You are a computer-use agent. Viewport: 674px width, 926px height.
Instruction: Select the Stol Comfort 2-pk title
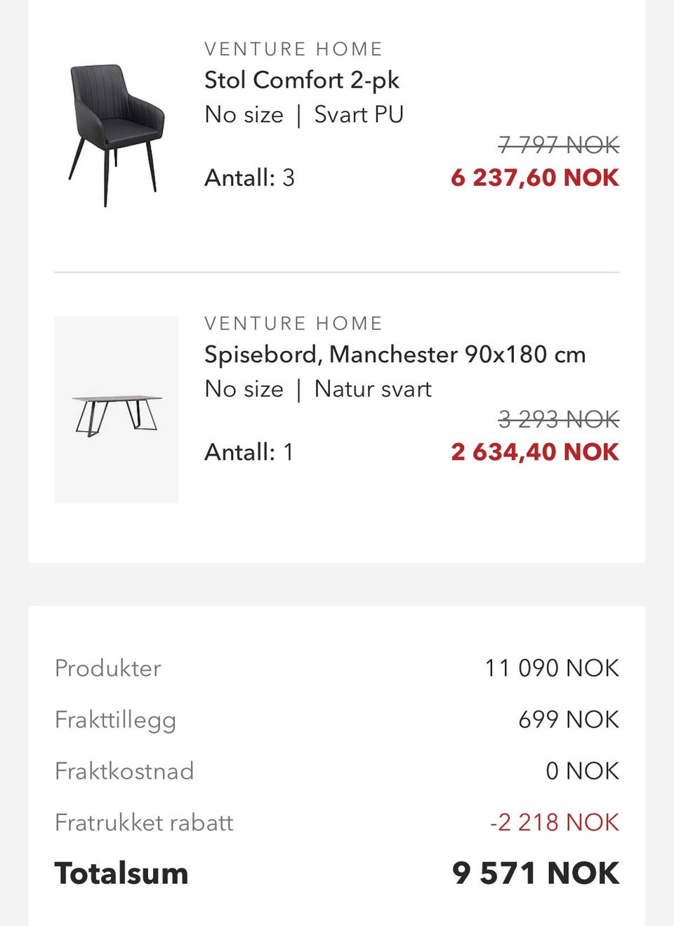tap(302, 80)
